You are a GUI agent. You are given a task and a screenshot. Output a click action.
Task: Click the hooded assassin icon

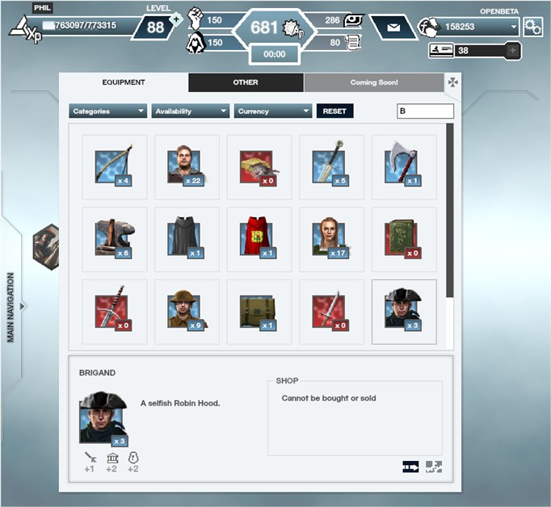(x=196, y=43)
